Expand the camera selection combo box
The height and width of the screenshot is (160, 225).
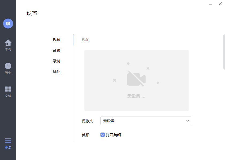coord(146,121)
